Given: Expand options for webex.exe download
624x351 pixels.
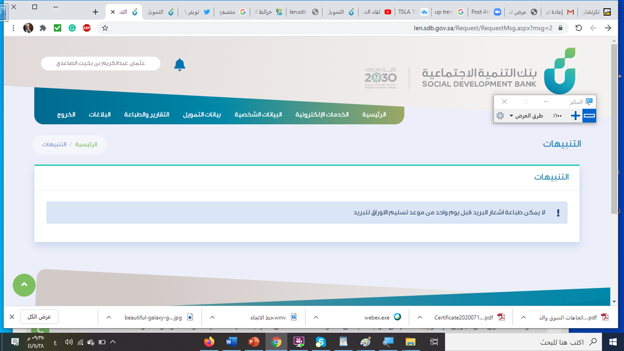Looking at the screenshot, I should (x=316, y=317).
